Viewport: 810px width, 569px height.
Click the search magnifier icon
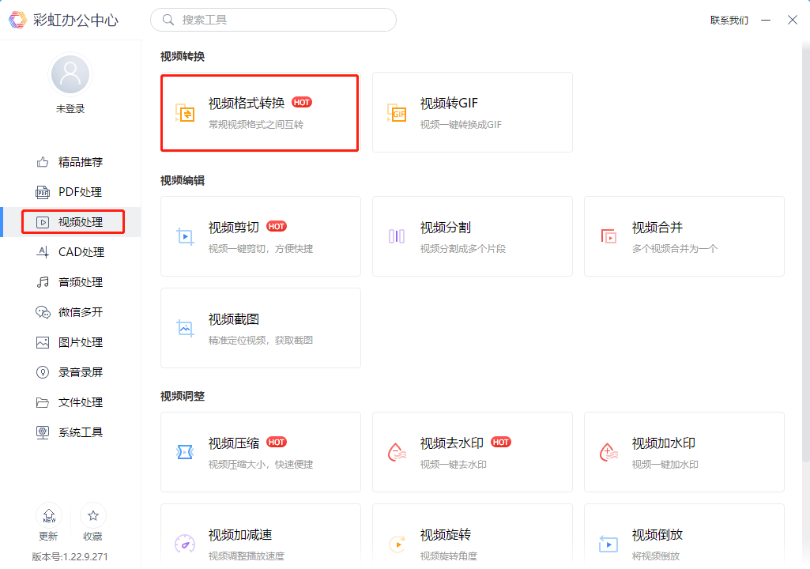(x=168, y=20)
